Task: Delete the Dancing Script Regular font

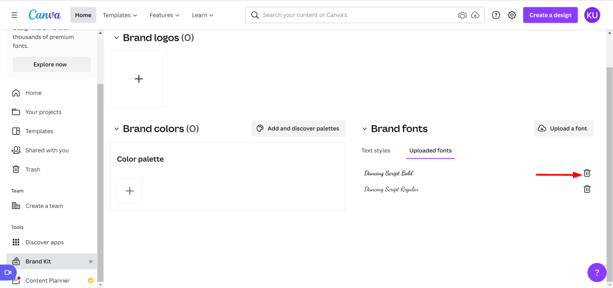Action: 587,189
